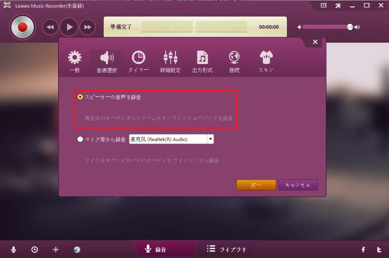Open the recording task scheduler clock icon
Screen dimensions: 389x258
pos(35,249)
